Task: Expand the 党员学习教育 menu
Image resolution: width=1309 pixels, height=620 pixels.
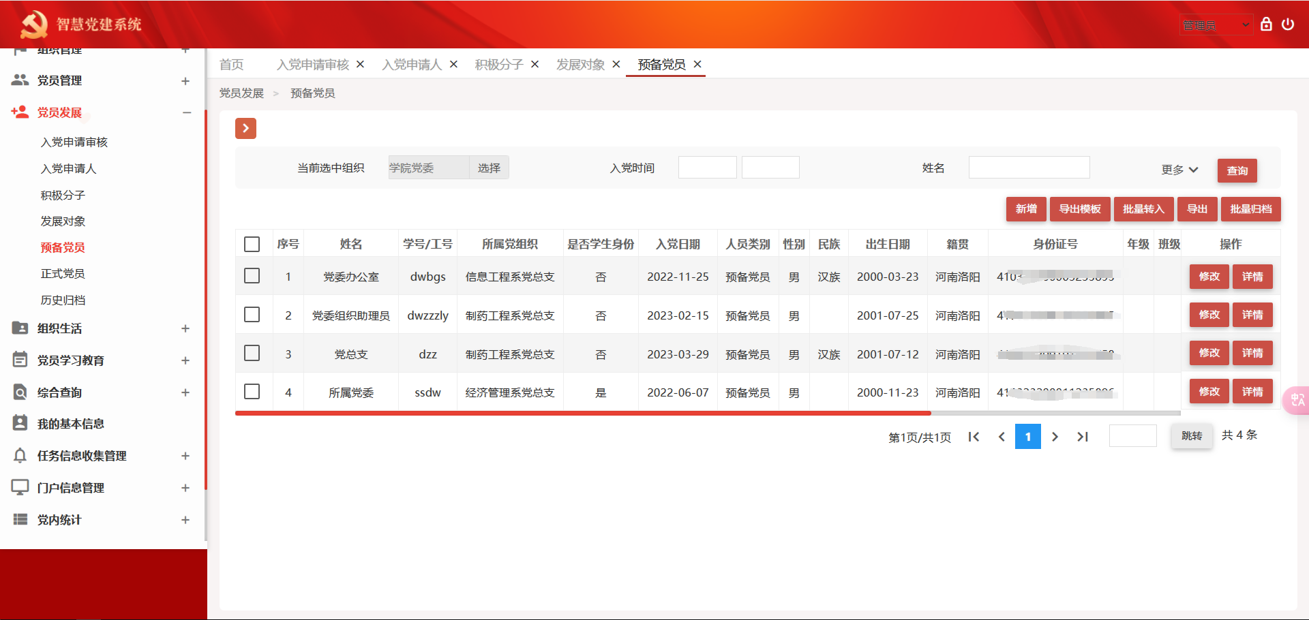Action: pyautogui.click(x=185, y=360)
